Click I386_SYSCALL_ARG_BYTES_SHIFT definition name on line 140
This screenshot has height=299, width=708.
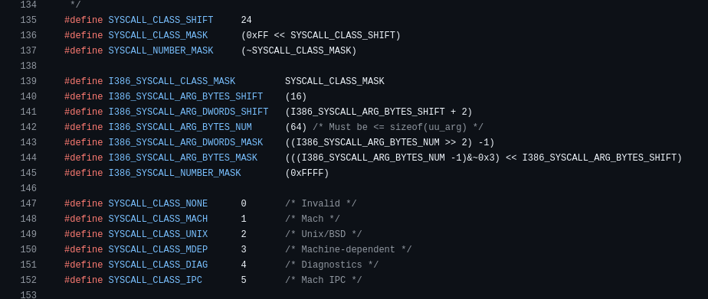point(185,97)
